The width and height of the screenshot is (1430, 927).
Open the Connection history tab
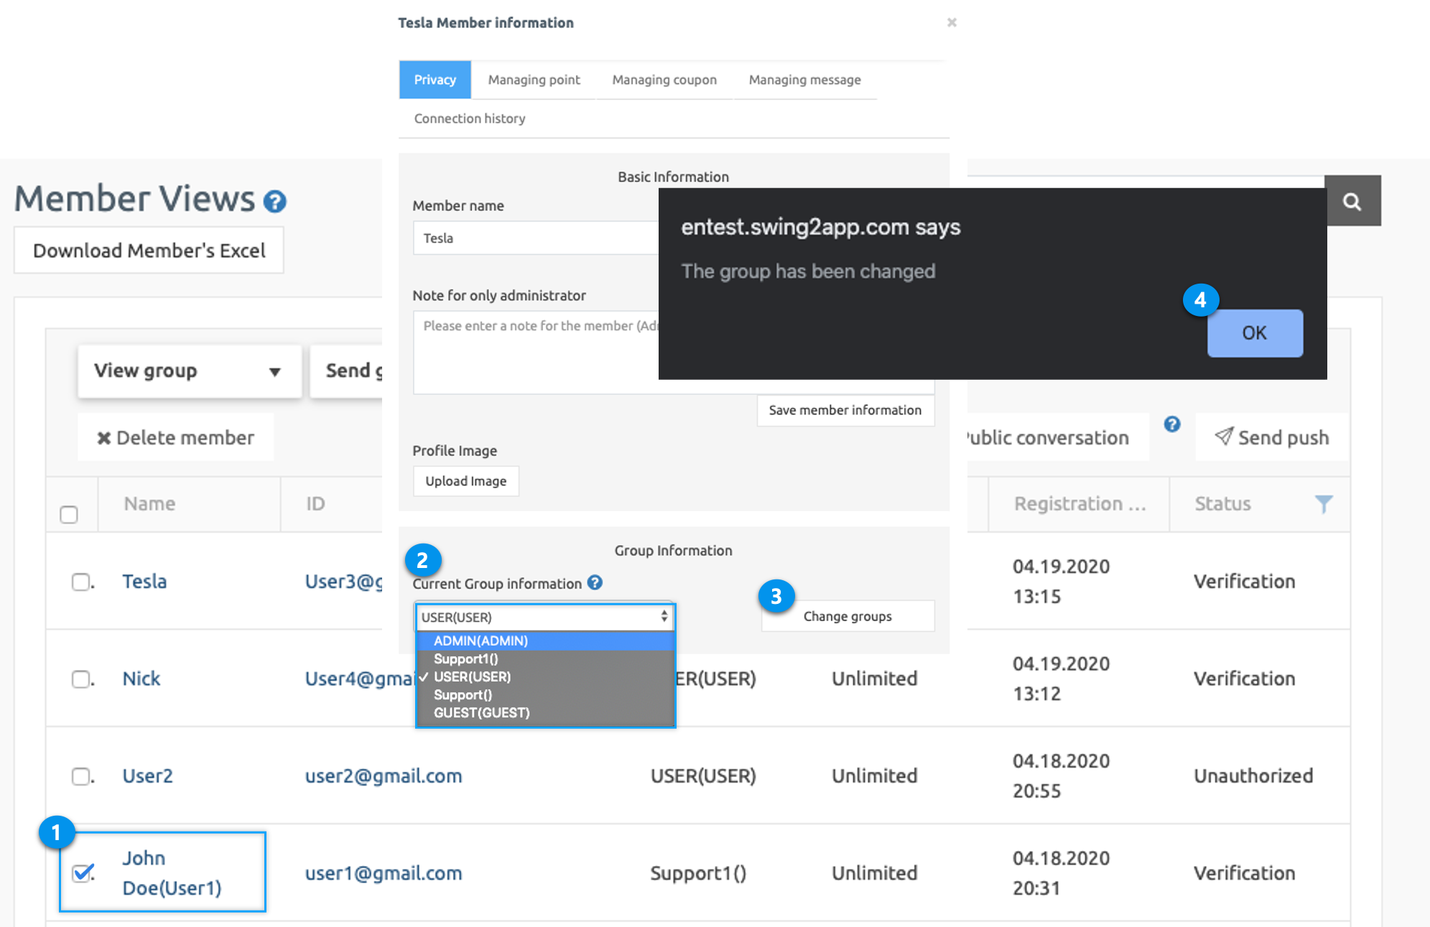click(469, 118)
